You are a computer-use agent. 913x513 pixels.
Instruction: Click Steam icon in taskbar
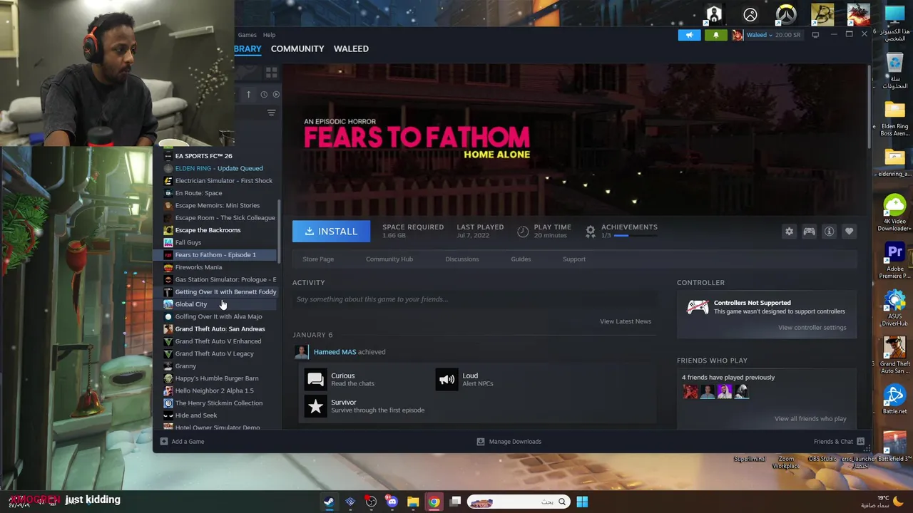[329, 502]
